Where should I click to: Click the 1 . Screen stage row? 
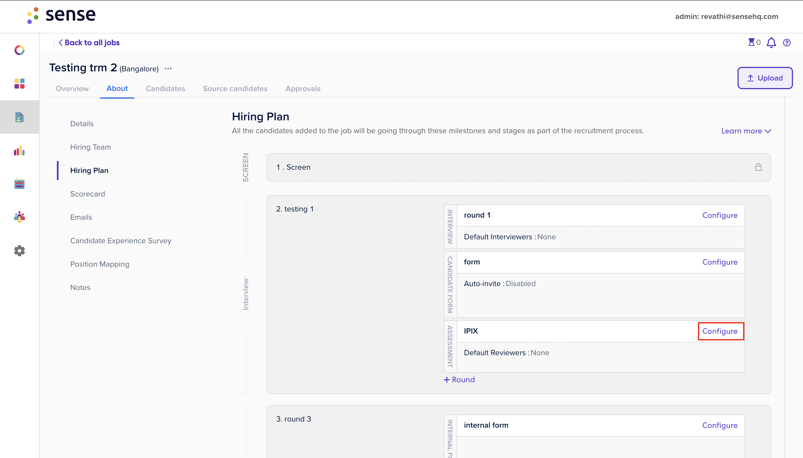(518, 167)
